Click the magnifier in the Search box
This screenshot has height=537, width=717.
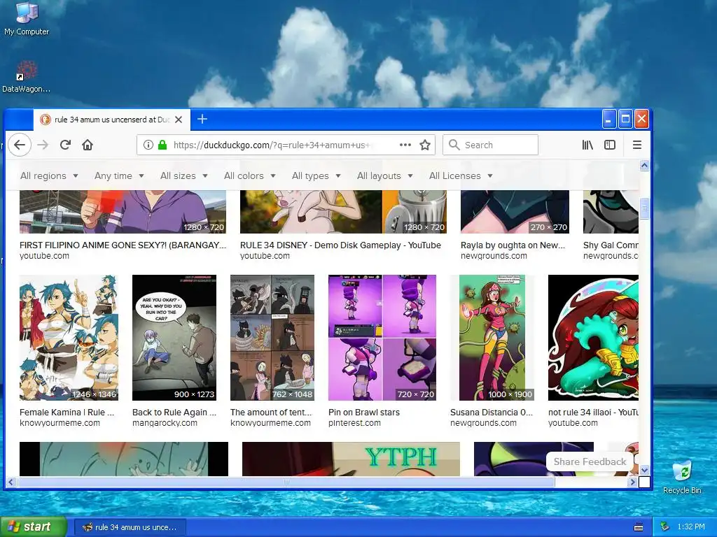(454, 145)
